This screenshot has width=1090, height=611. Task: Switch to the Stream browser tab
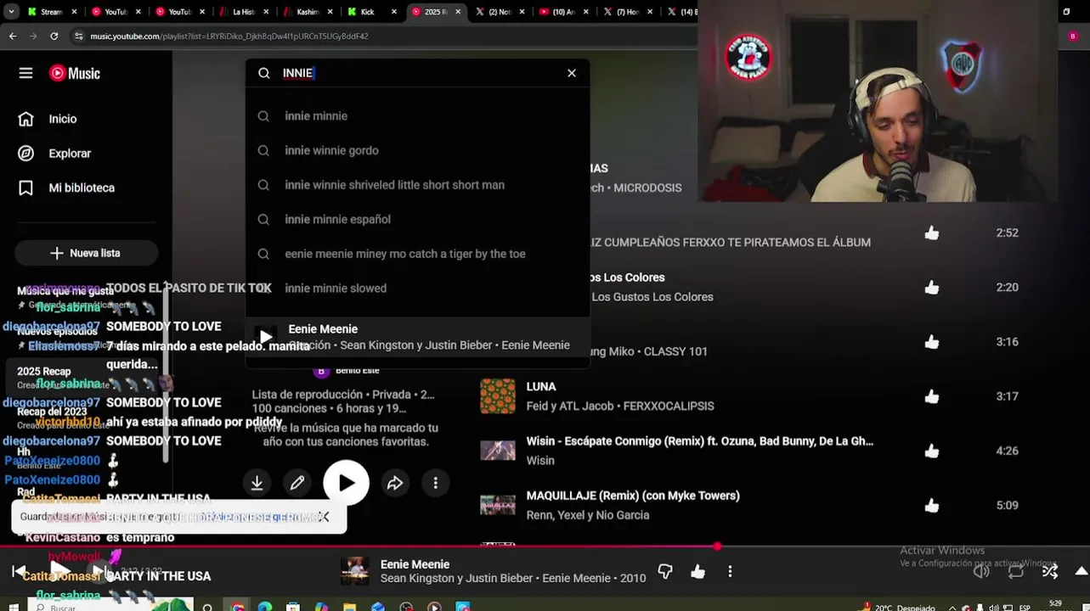coord(51,12)
